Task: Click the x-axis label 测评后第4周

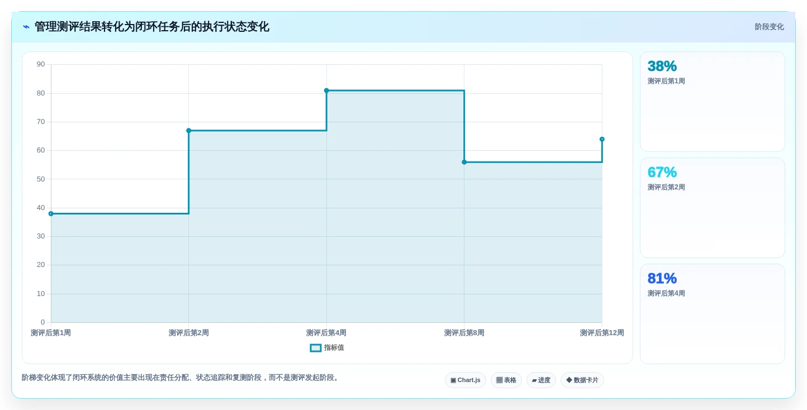Action: pos(326,333)
